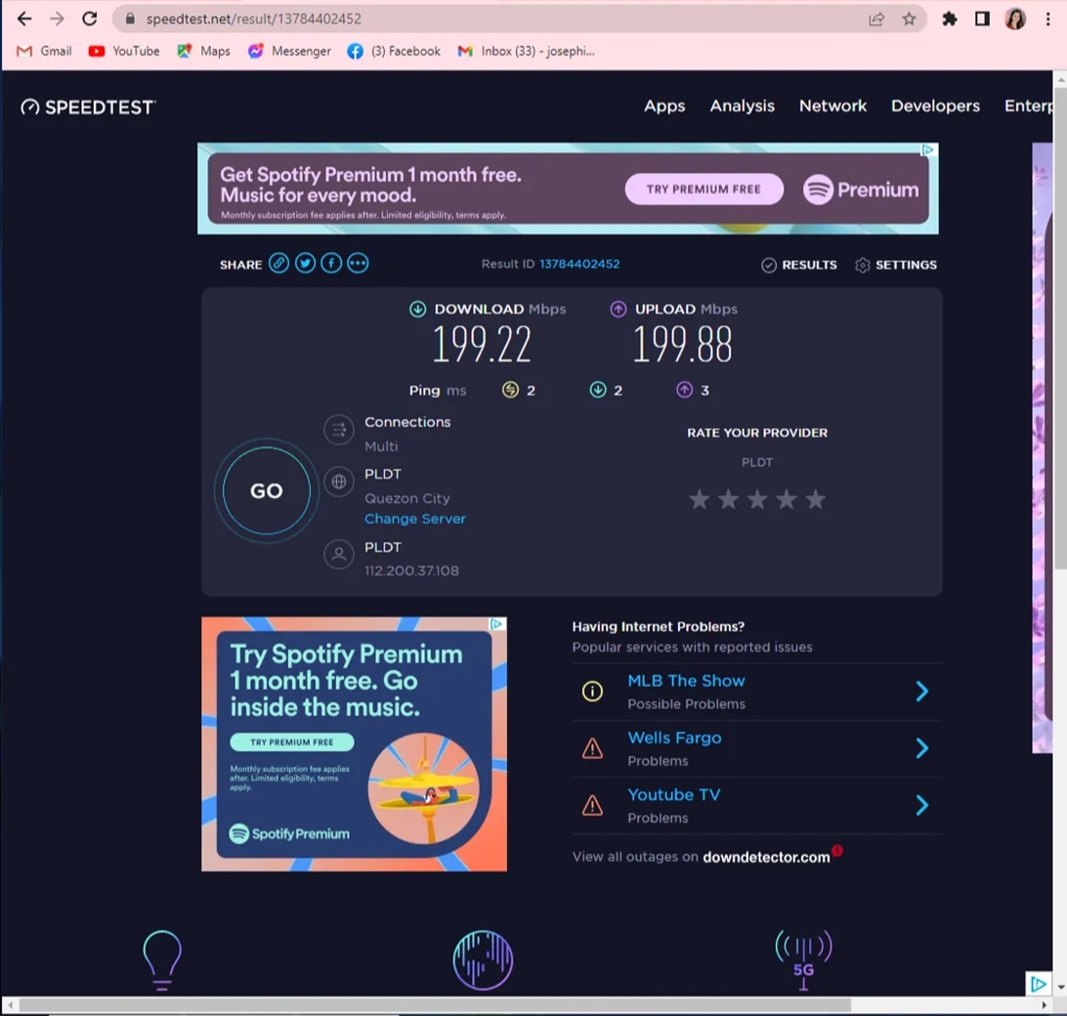The image size is (1067, 1016).
Task: Click the Speedtest logo
Action: pos(88,107)
